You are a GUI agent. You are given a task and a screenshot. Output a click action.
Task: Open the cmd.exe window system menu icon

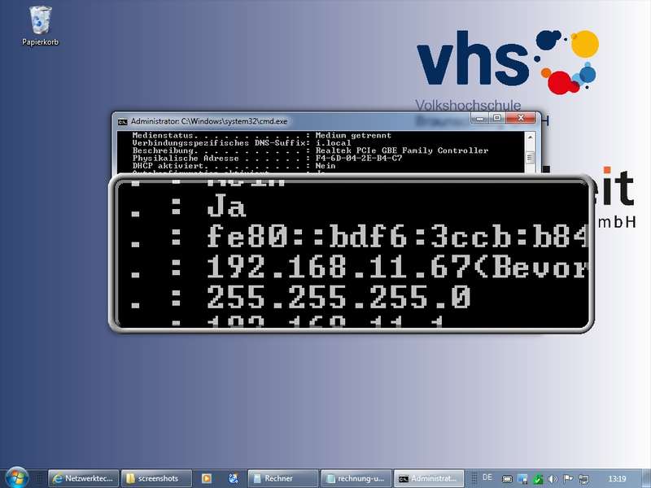[123, 121]
